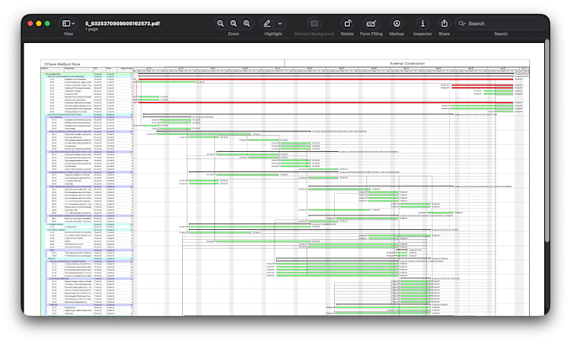The image size is (571, 343).
Task: Zoom in with the plus magnifier
Action: [x=247, y=23]
